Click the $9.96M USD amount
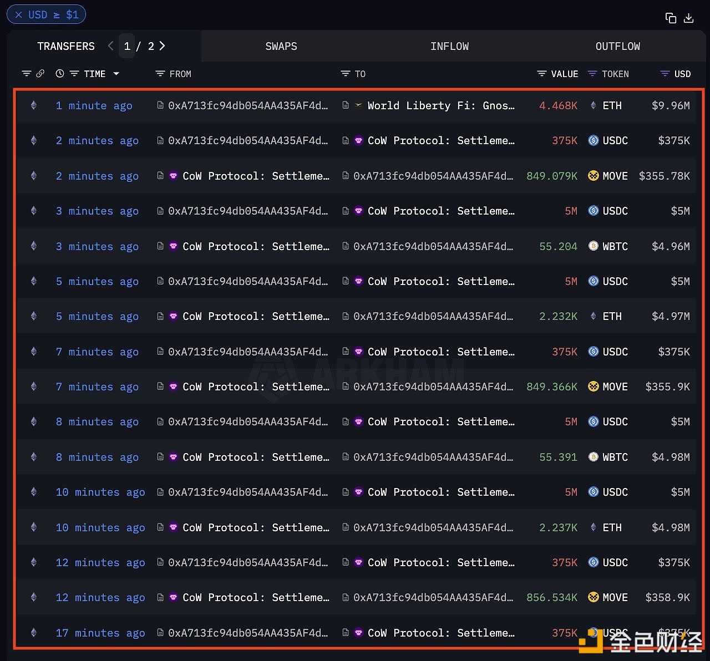This screenshot has height=661, width=710. tap(671, 105)
